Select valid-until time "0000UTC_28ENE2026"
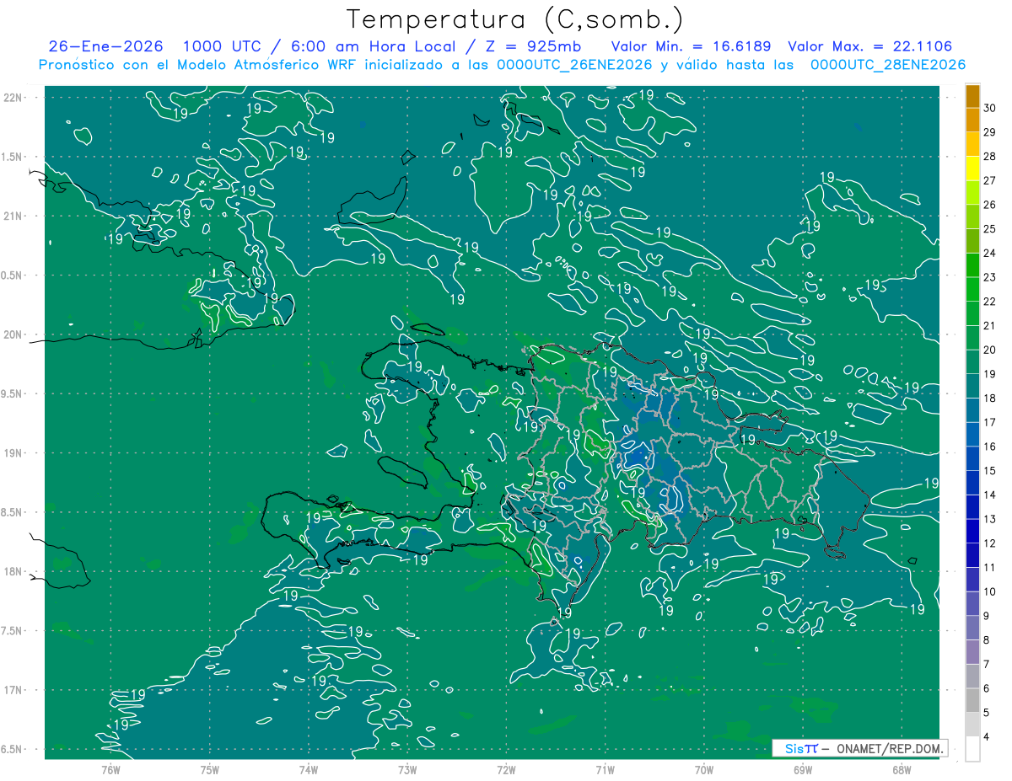The height and width of the screenshot is (781, 1012). (888, 65)
